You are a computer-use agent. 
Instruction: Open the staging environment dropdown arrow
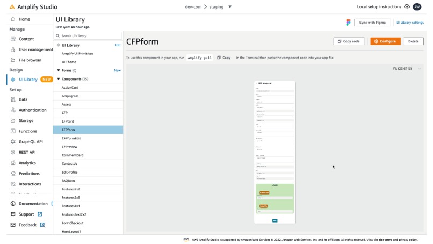[x=230, y=7]
